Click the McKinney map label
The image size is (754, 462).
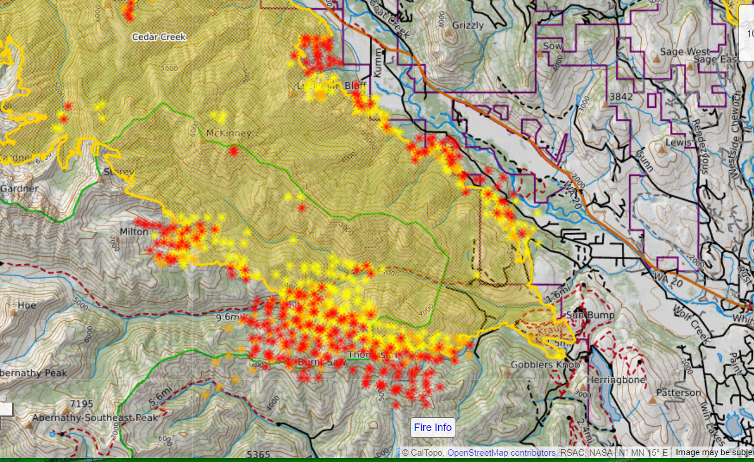click(228, 133)
